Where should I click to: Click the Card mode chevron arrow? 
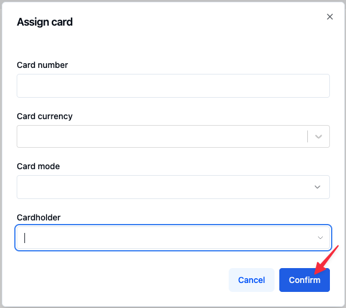tap(317, 187)
